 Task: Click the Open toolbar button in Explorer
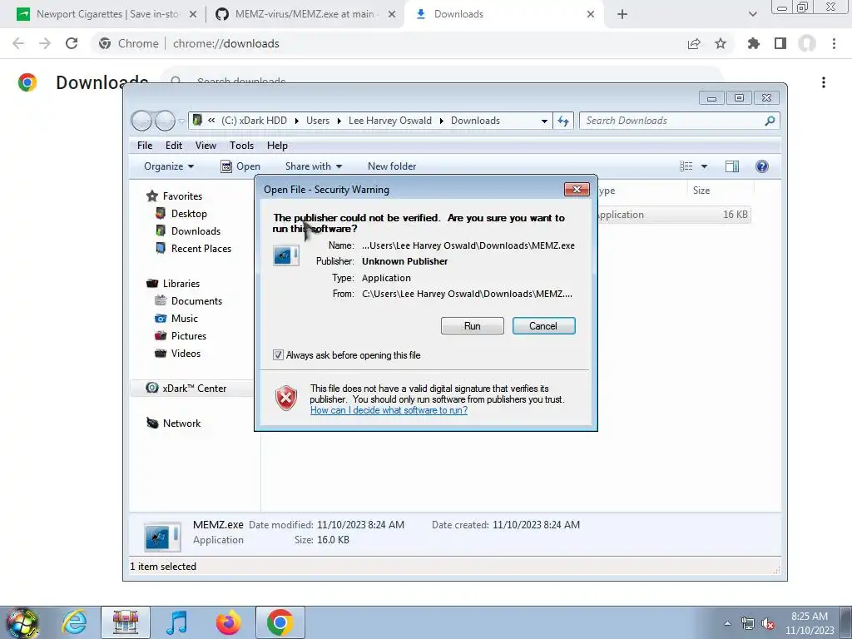240,166
